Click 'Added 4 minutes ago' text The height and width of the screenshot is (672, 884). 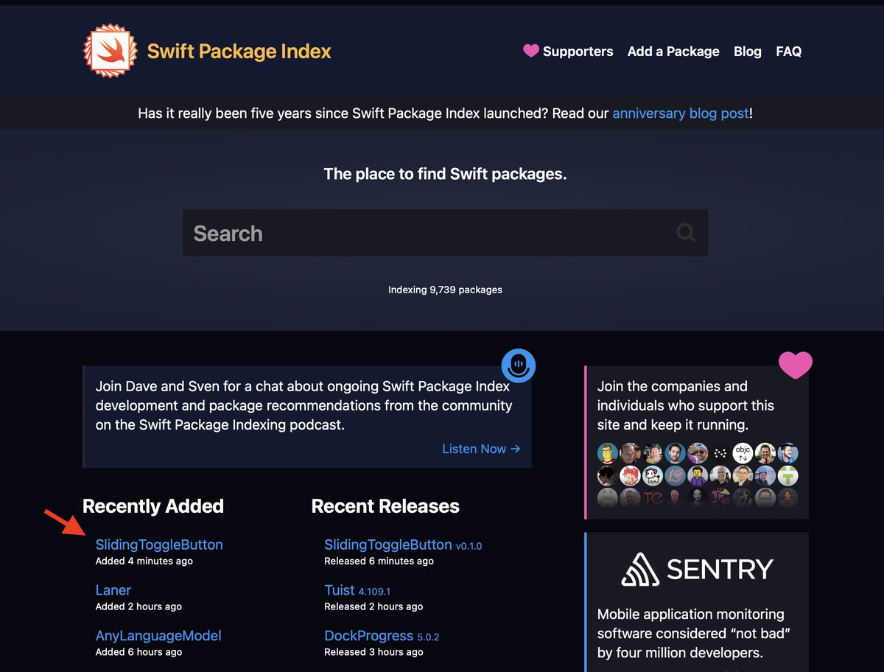[144, 561]
